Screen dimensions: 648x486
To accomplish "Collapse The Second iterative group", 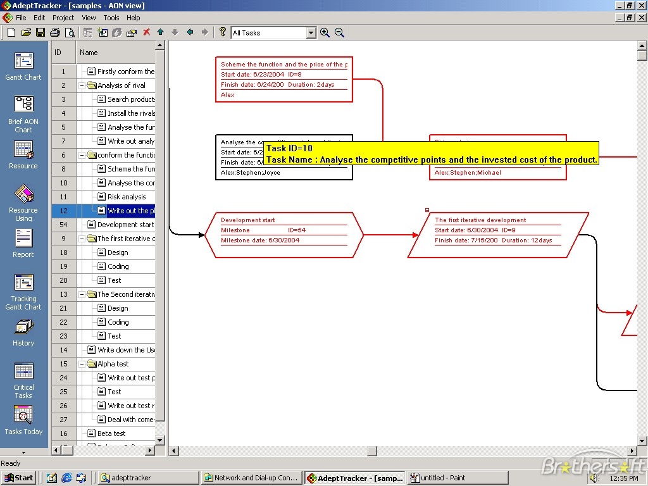I will click(82, 294).
